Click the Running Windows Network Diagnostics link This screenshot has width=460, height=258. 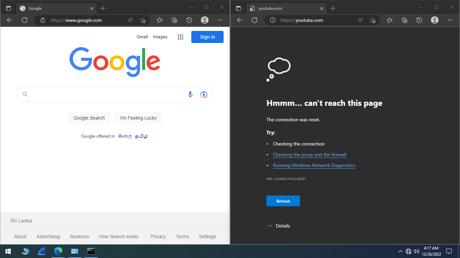click(314, 165)
